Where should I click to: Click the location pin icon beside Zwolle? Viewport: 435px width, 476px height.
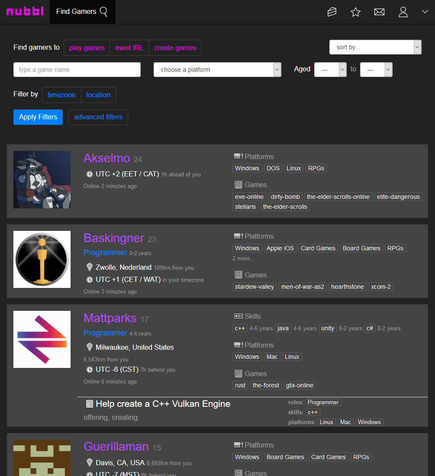point(89,267)
